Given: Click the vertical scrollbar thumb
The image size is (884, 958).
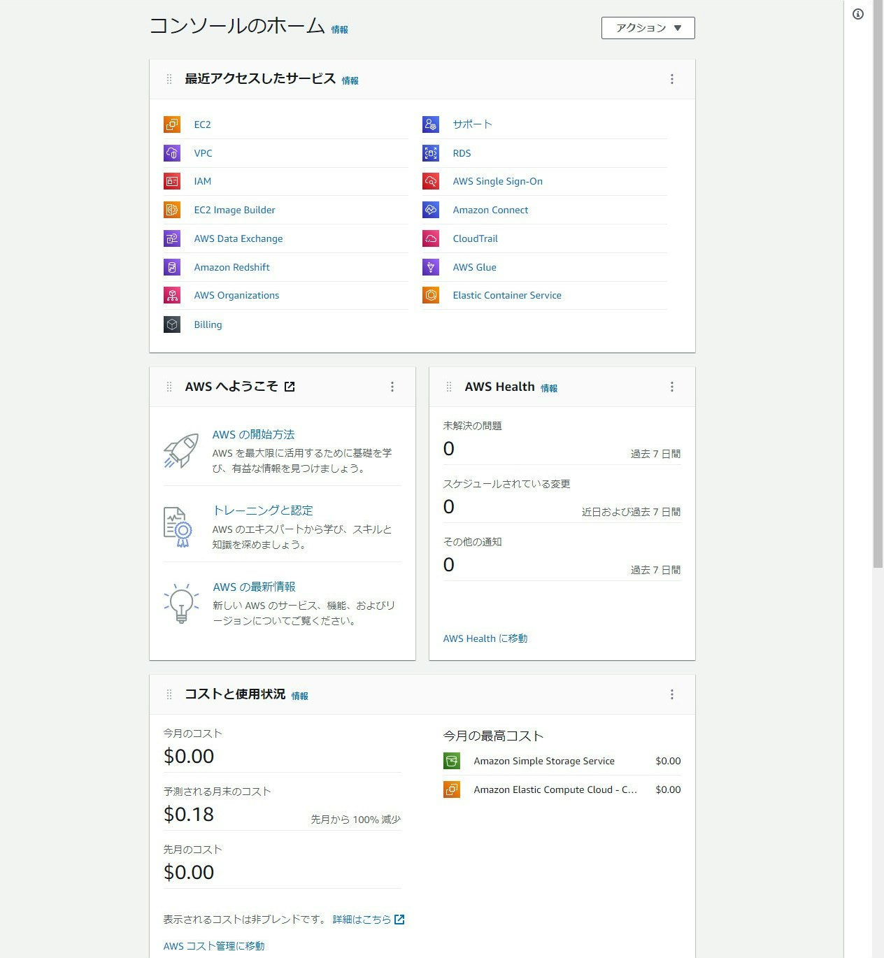Looking at the screenshot, I should (x=878, y=284).
